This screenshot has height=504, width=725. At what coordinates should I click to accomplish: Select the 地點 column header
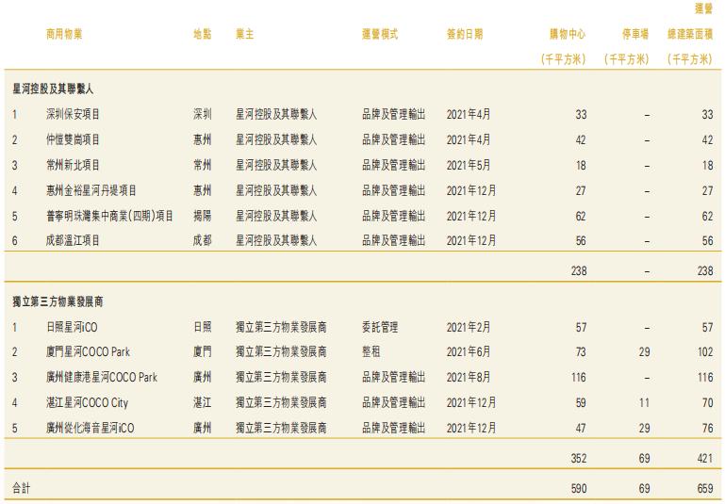[x=202, y=34]
